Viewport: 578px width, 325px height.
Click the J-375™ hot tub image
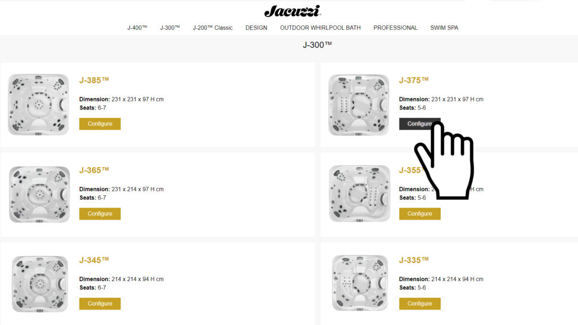359,104
